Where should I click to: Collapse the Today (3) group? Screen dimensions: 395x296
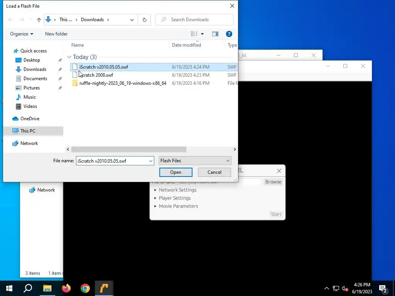(69, 57)
